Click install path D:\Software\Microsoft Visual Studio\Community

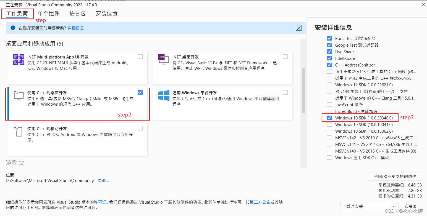(x=50, y=181)
